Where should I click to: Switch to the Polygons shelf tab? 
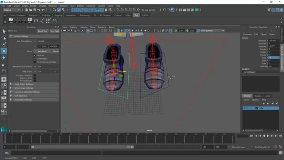33,15
